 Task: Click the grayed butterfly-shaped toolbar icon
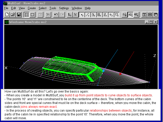tap(48, 15)
